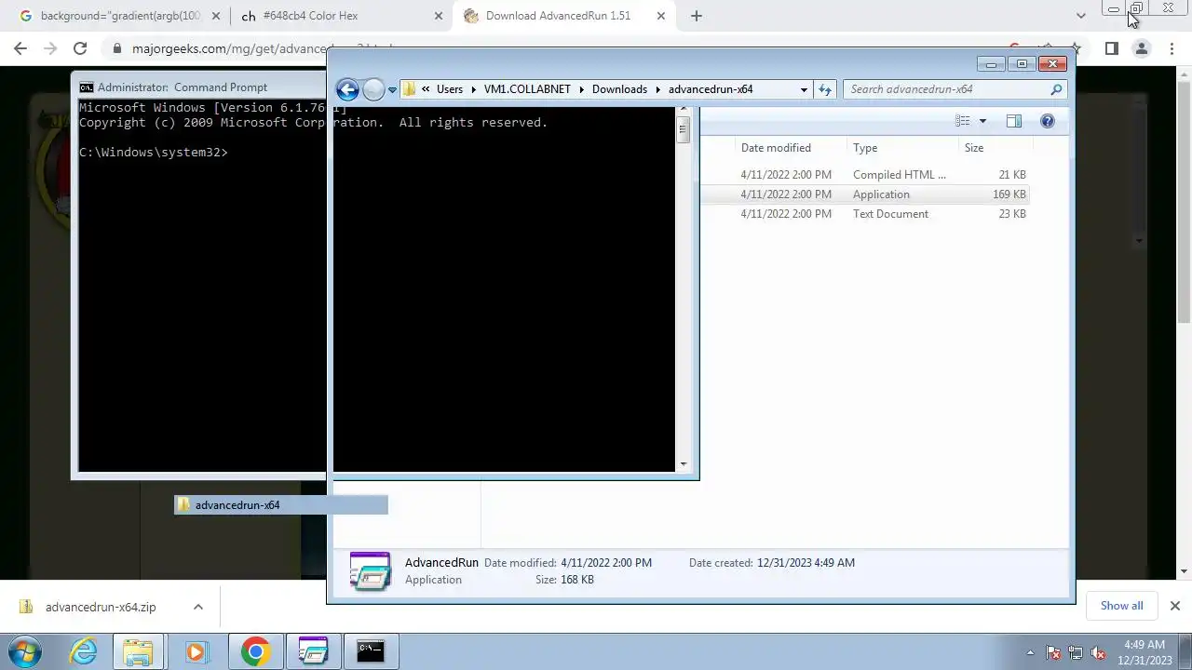Select the Users breadcrumb
The image size is (1192, 670).
click(450, 89)
